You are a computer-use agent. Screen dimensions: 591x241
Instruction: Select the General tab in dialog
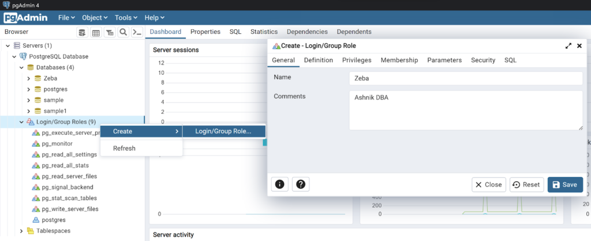point(283,60)
